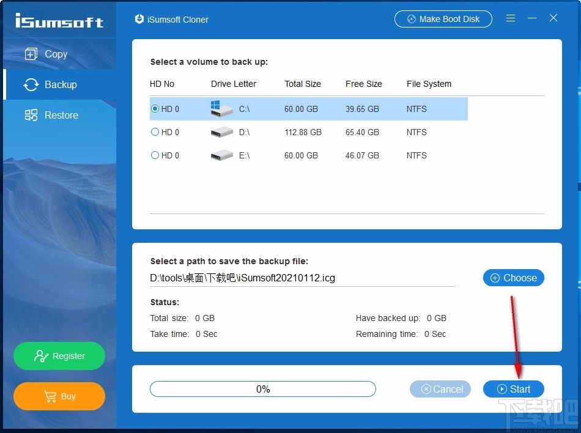Click the Backup sync arrows icon
The image size is (581, 433).
pos(31,84)
